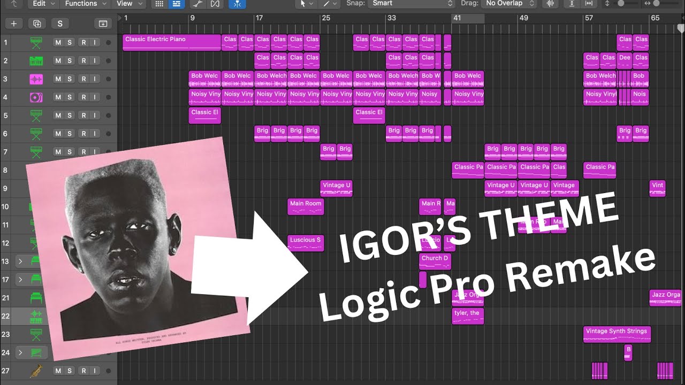The height and width of the screenshot is (385, 685).
Task: Click the horizontal auto zoom button
Action: 589,4
